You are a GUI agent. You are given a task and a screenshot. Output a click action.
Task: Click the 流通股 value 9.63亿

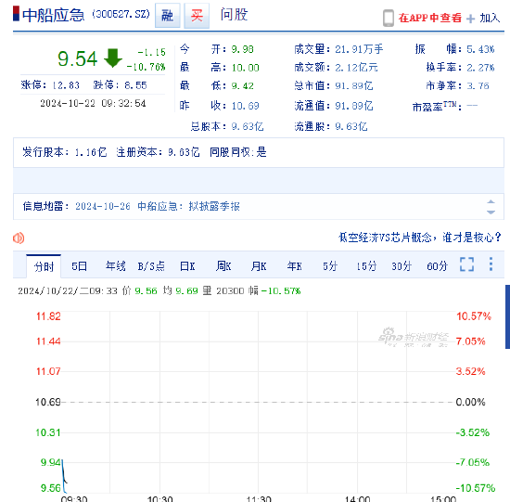pos(351,126)
